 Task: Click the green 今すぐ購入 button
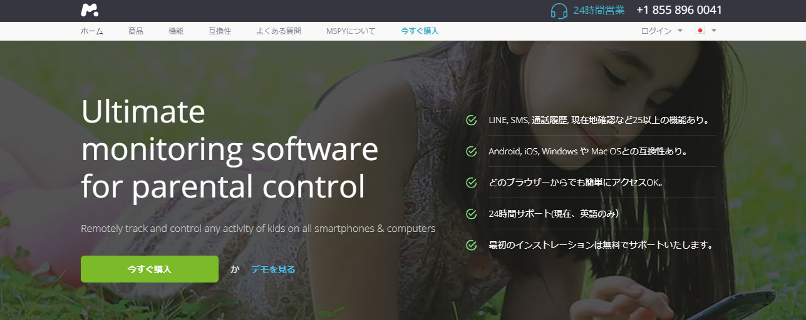click(150, 269)
